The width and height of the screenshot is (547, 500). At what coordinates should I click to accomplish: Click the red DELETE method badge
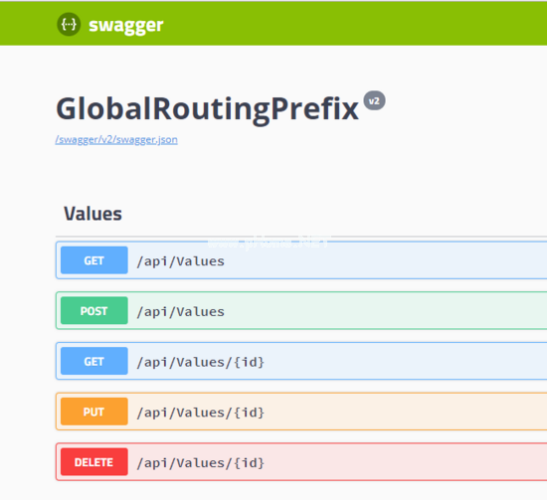(94, 462)
